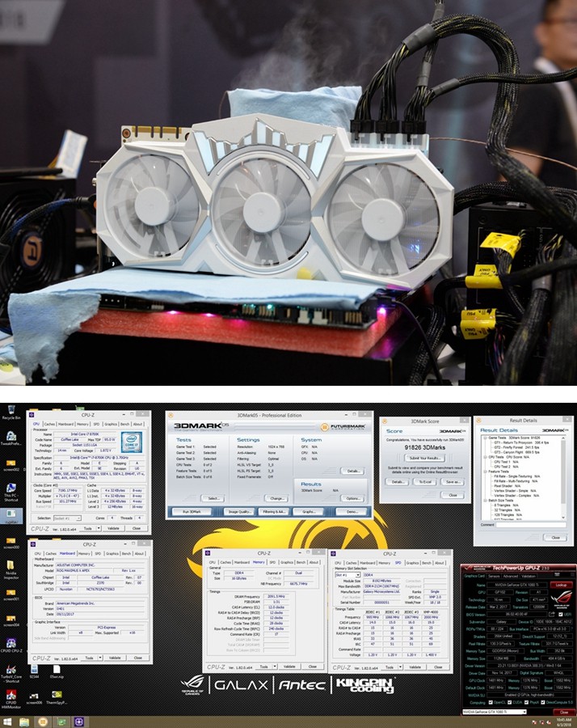The height and width of the screenshot is (728, 577).
Task: Toggle the OpenCL checkbox in GPU-Z
Action: (x=491, y=702)
